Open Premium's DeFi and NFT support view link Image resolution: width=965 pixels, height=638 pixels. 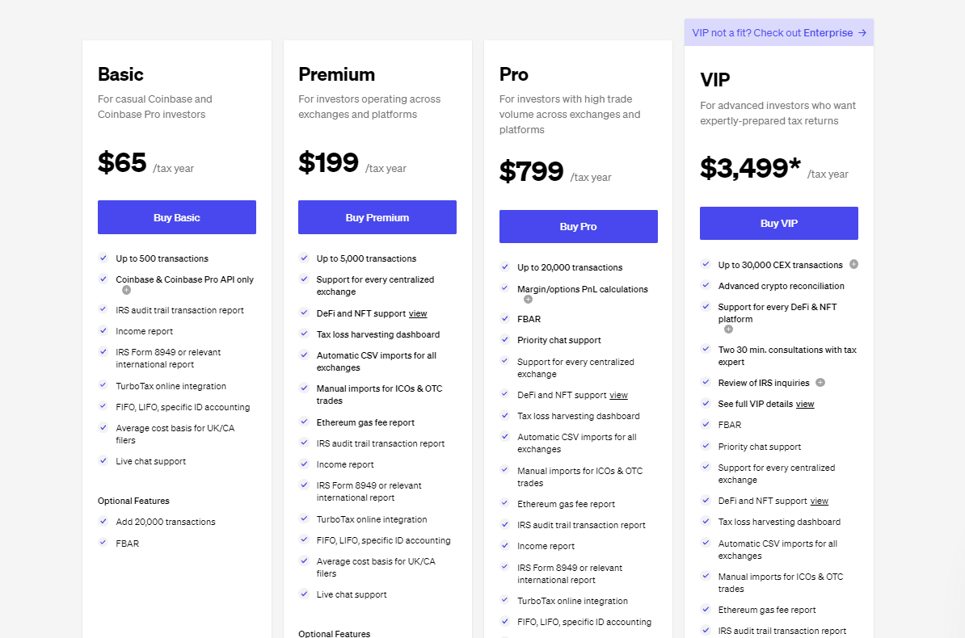click(x=418, y=313)
